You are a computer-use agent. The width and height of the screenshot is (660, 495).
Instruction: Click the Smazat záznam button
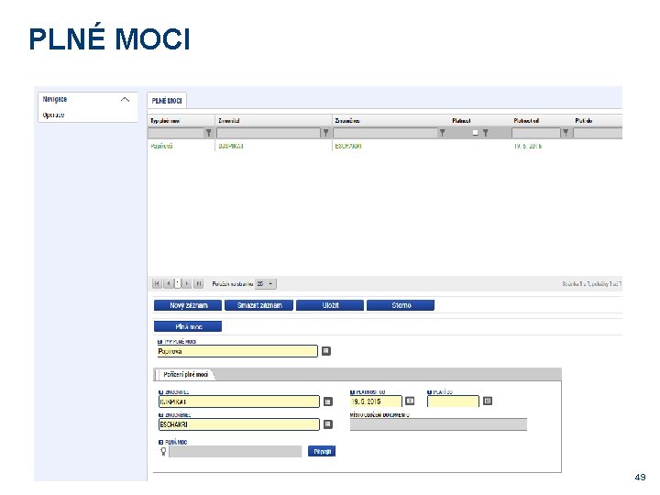coord(258,305)
